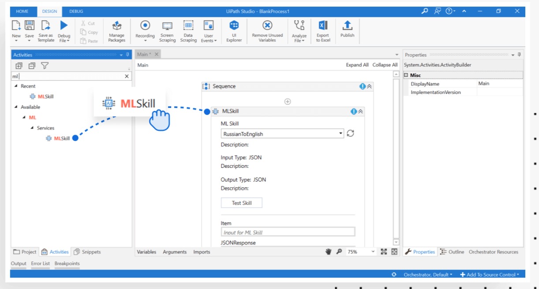Switch to Project panel tab
Viewport: 539px width, 289px height.
point(25,252)
